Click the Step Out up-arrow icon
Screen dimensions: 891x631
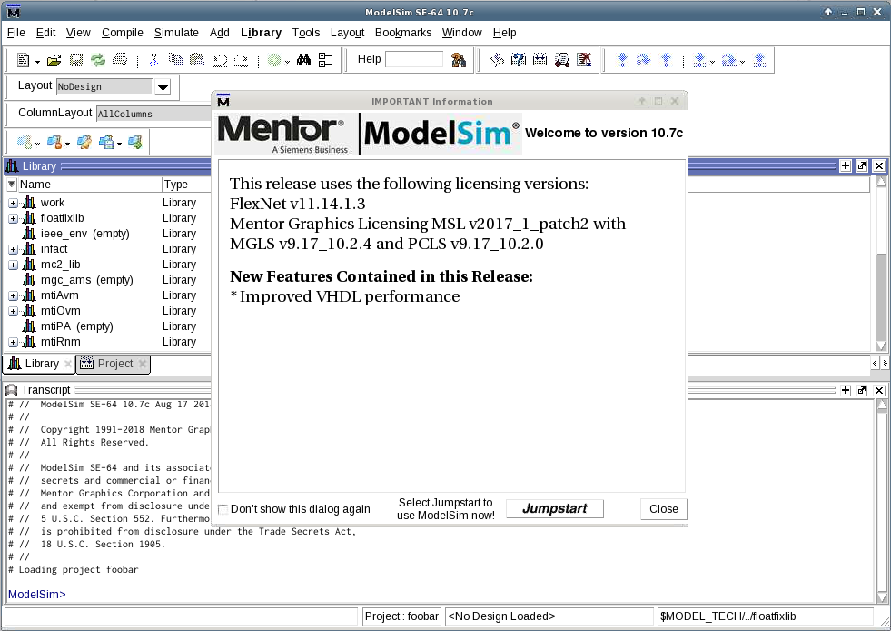click(666, 60)
